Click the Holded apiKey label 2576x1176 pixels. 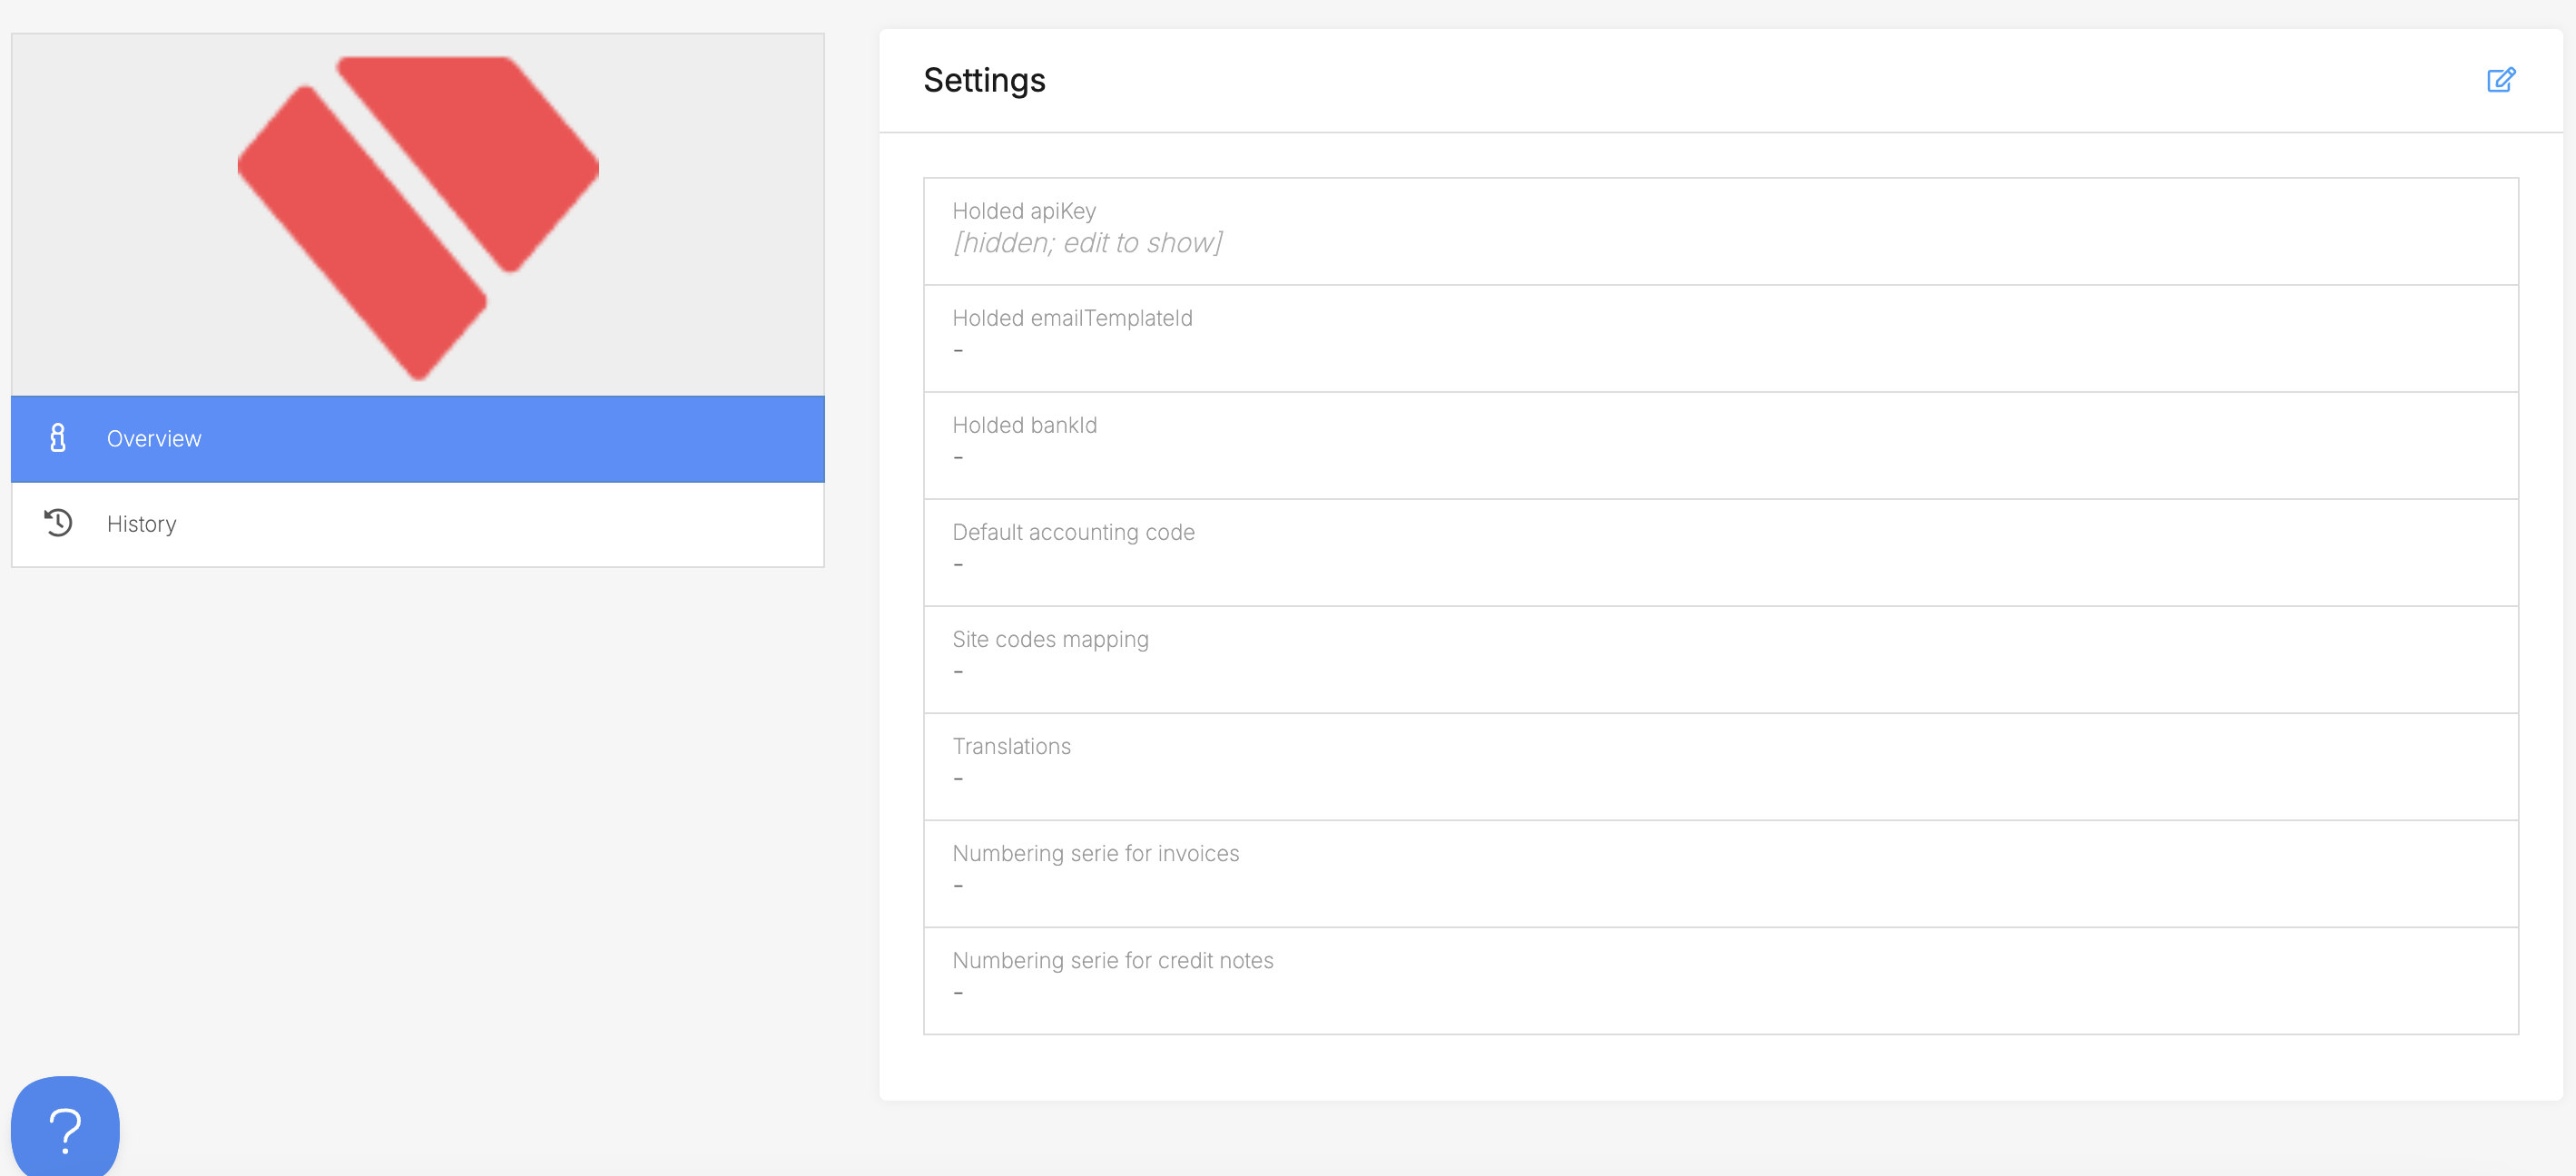(1024, 211)
